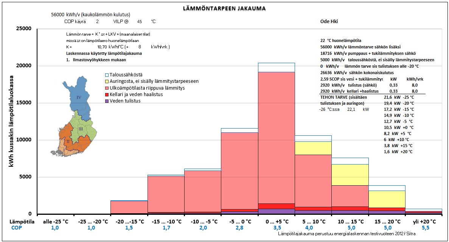The image size is (449, 242).
Task: Click the white top segment of the 0 ... +5 °C bar
Action: (277, 68)
